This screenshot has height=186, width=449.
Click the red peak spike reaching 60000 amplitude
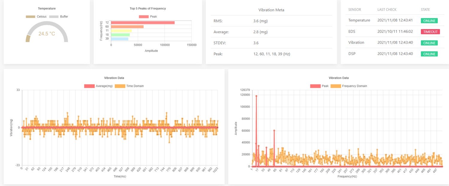(x=274, y=131)
